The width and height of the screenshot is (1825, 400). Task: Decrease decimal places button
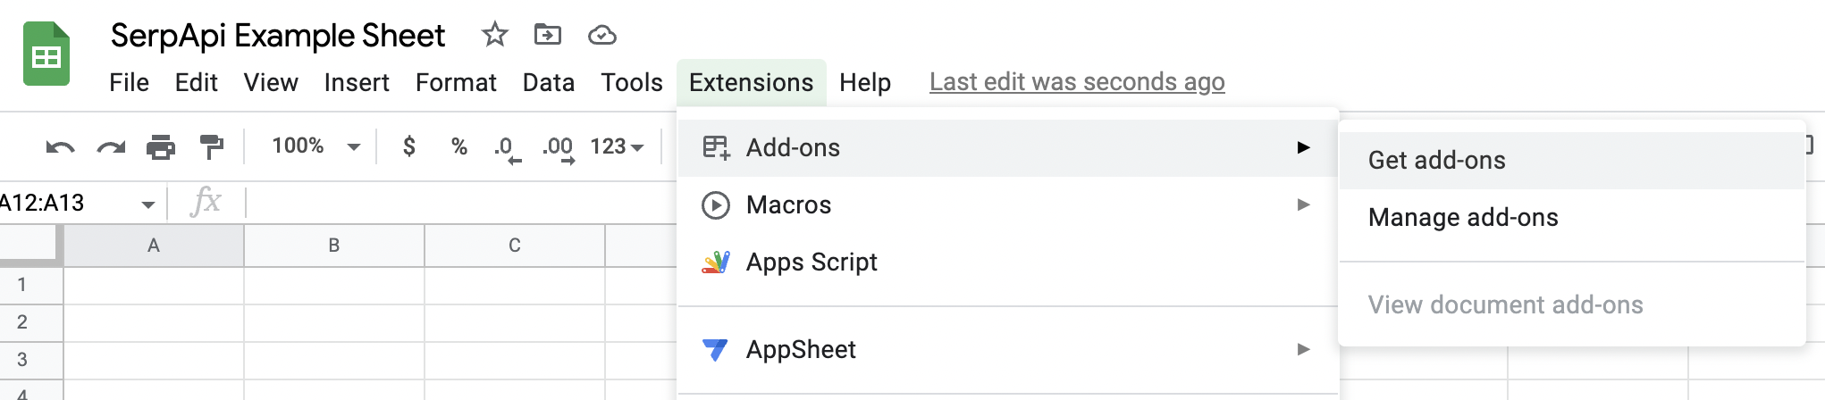tap(507, 146)
